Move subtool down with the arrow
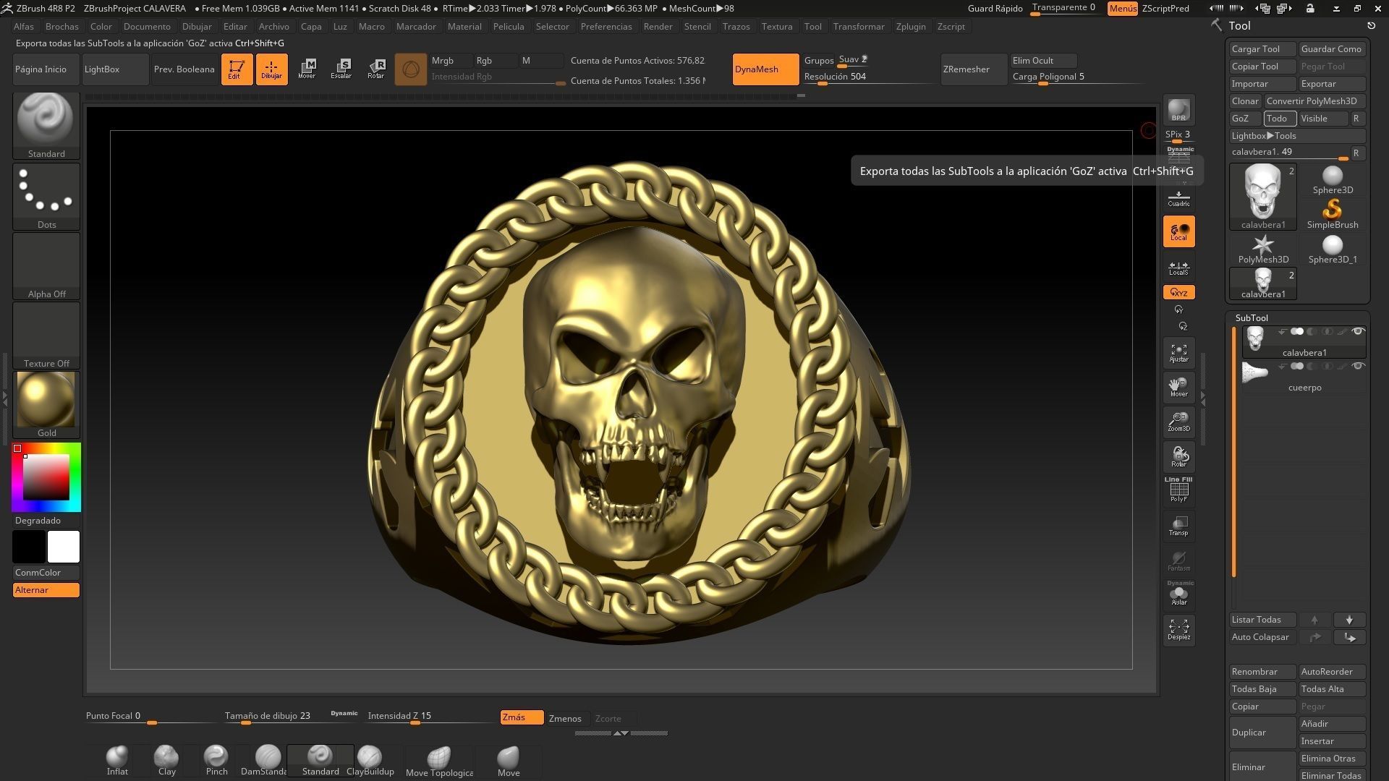Screen dimensions: 1389x781 pos(1349,620)
